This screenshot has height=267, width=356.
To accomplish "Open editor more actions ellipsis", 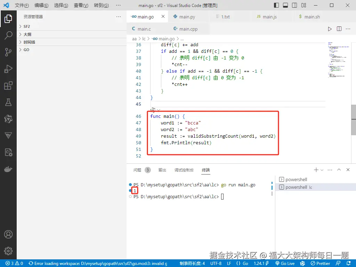I will click(x=348, y=29).
